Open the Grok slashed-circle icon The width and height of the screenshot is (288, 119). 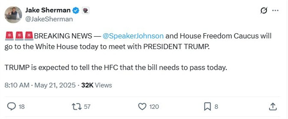click(x=263, y=11)
